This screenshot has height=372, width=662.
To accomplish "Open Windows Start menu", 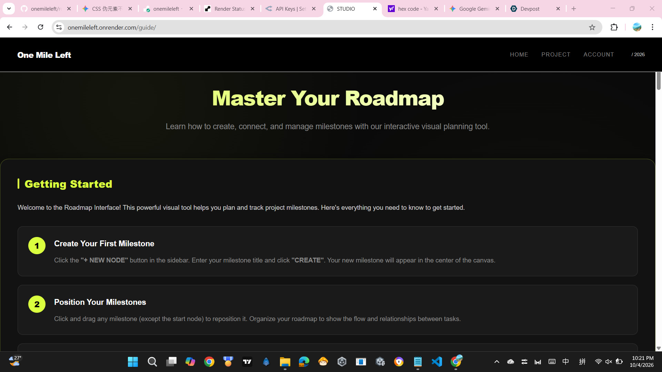I will 133,362.
